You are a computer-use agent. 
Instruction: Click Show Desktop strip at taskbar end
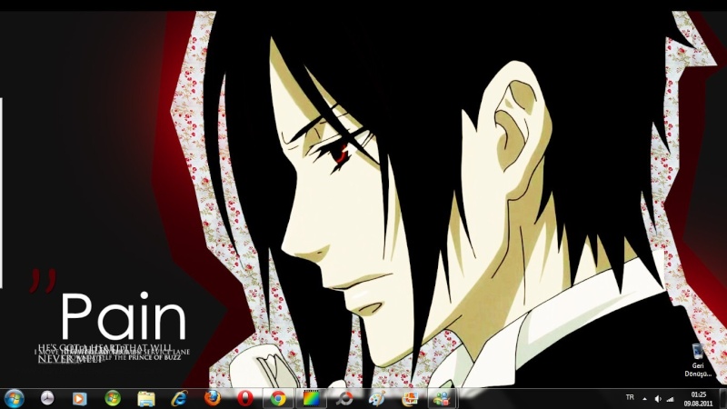point(722,399)
